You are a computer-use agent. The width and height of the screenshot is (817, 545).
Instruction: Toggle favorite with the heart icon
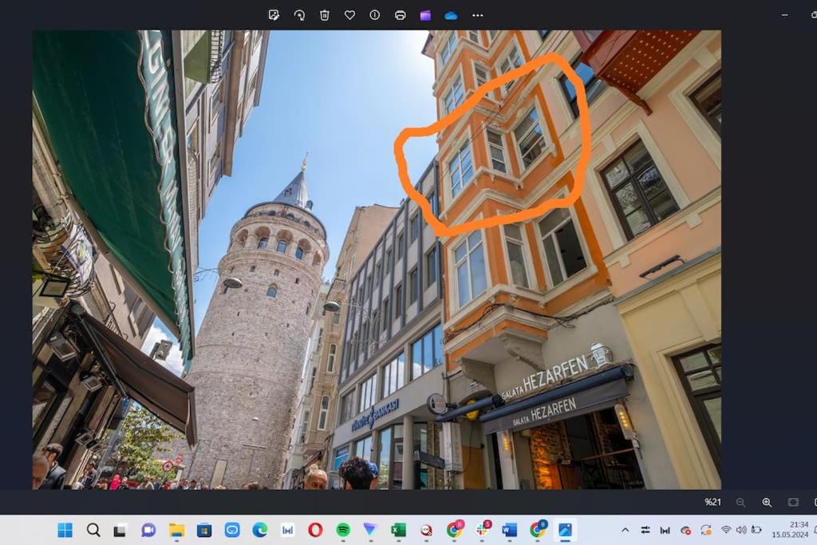pos(349,15)
